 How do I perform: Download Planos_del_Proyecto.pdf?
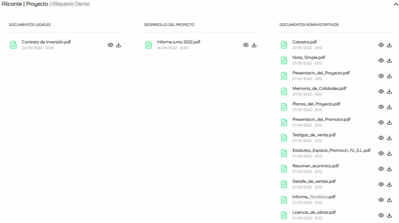point(389,107)
